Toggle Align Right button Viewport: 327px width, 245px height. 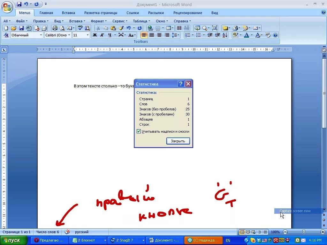click(x=167, y=35)
